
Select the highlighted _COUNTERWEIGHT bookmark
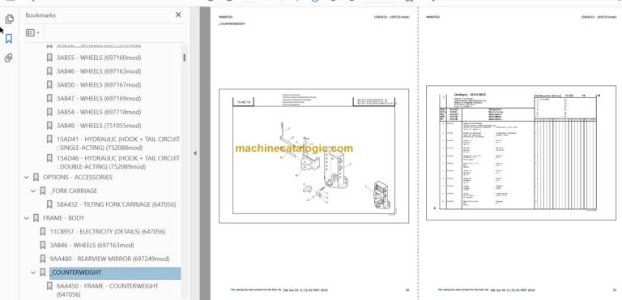115,272
